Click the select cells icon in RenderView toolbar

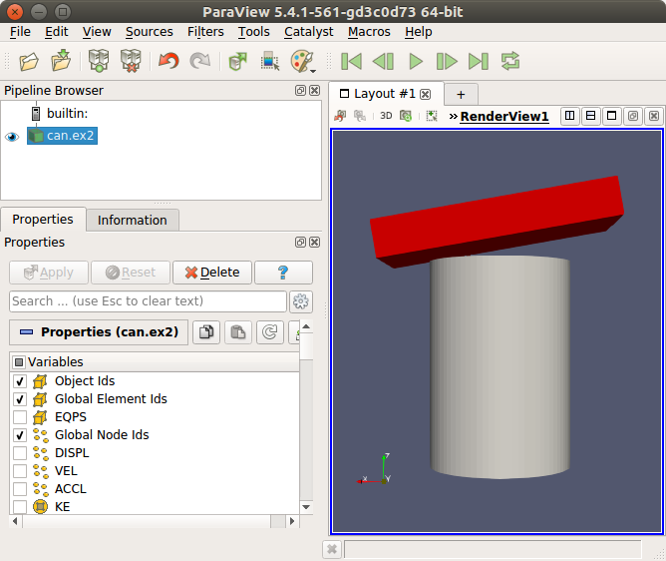tap(432, 116)
